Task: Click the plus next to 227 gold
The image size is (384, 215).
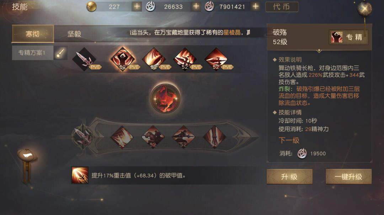Action: [137, 6]
